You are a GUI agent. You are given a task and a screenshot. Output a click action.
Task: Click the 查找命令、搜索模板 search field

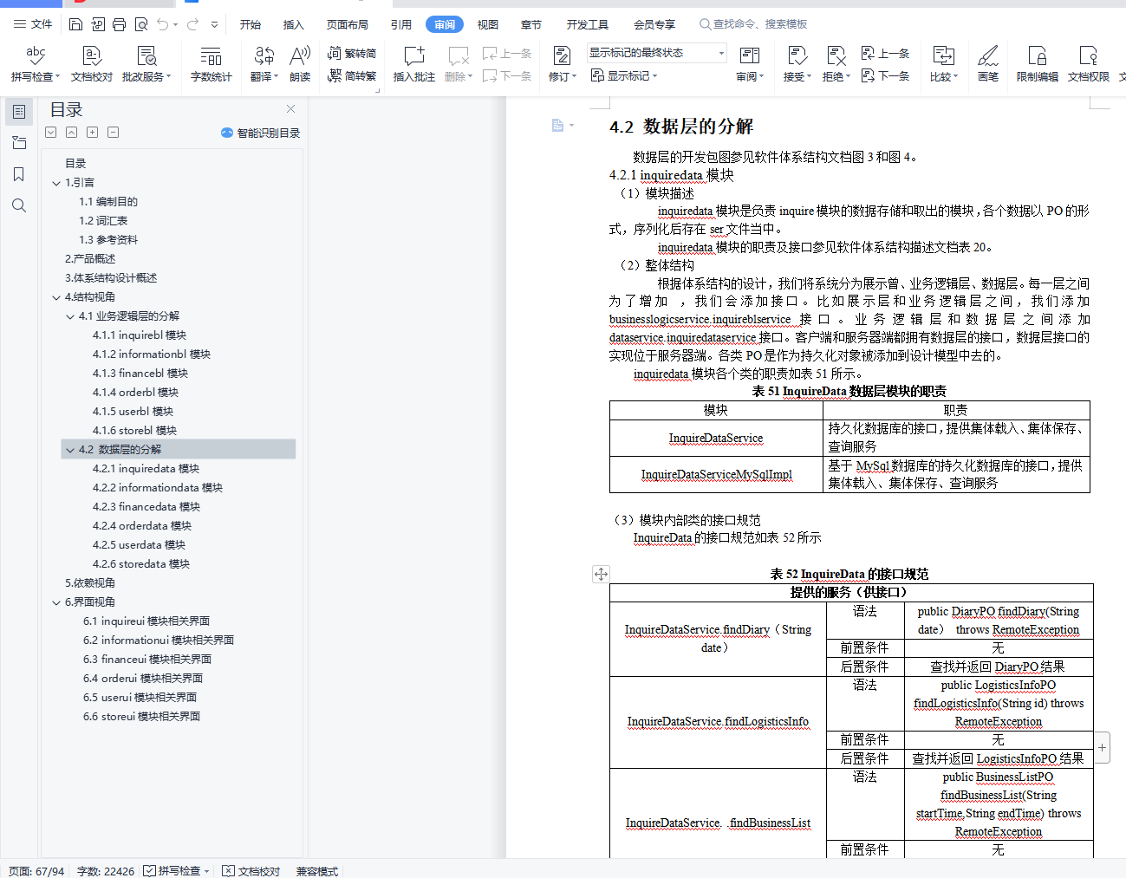pyautogui.click(x=754, y=24)
